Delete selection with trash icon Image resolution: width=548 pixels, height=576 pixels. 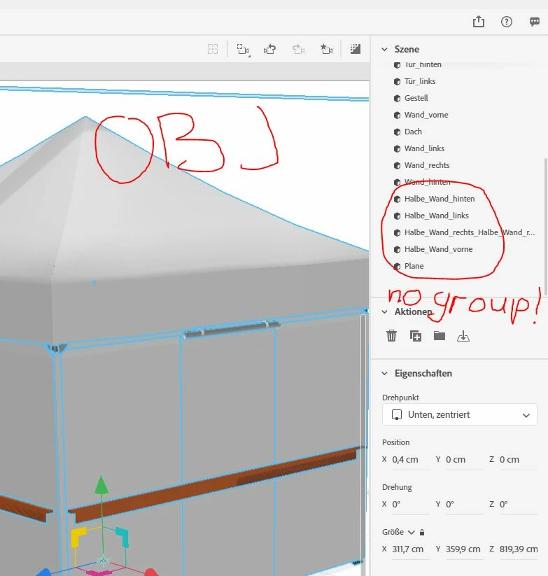tap(391, 336)
